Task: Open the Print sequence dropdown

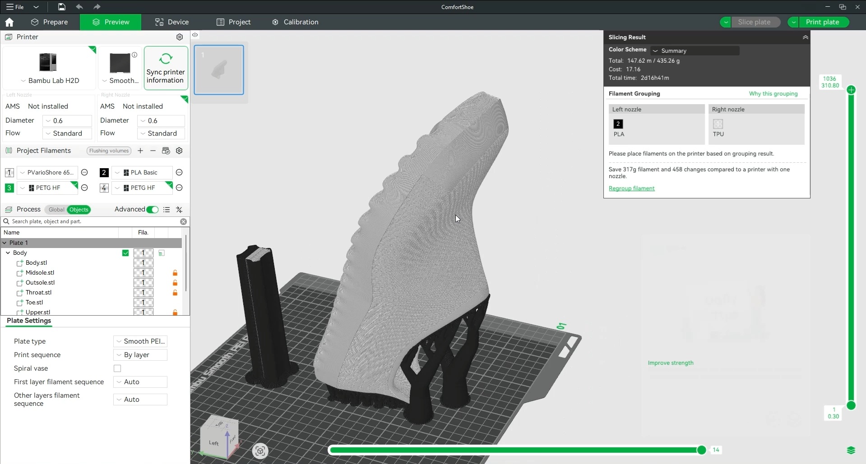Action: pos(140,355)
